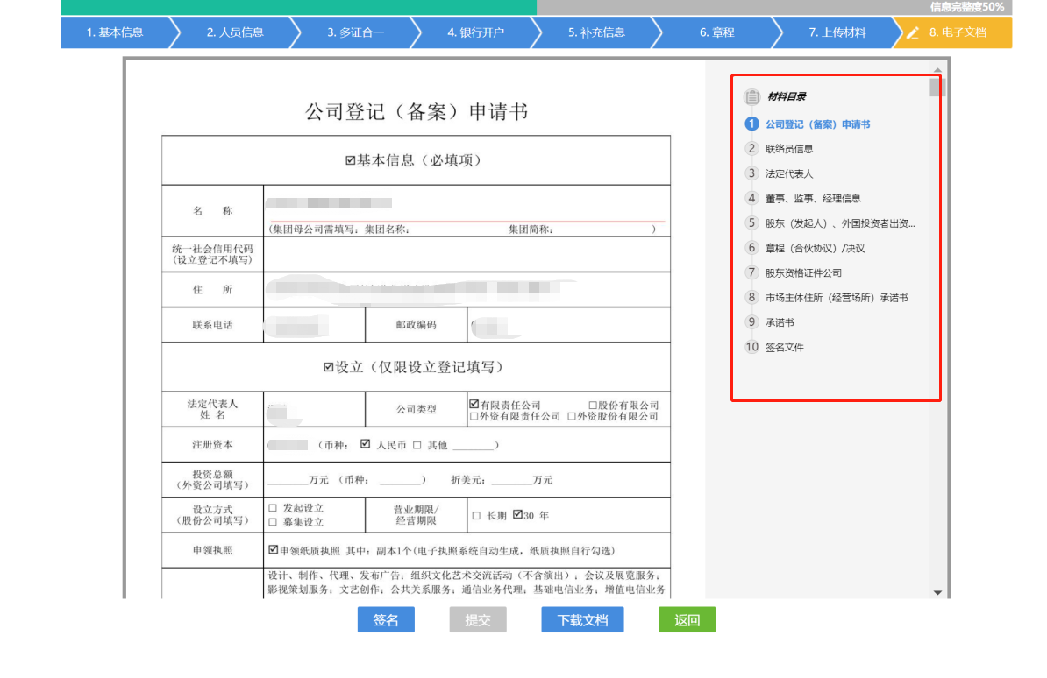Screen dimensions: 1047x678
Task: Click number 9 circle icon
Action: pos(751,322)
